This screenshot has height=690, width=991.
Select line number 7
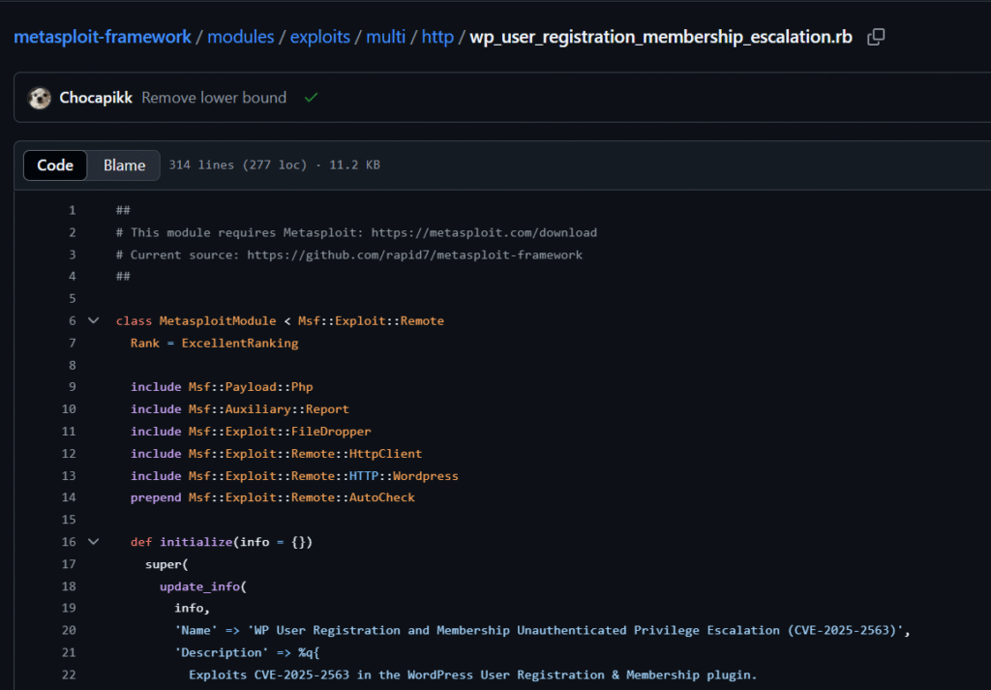[72, 344]
